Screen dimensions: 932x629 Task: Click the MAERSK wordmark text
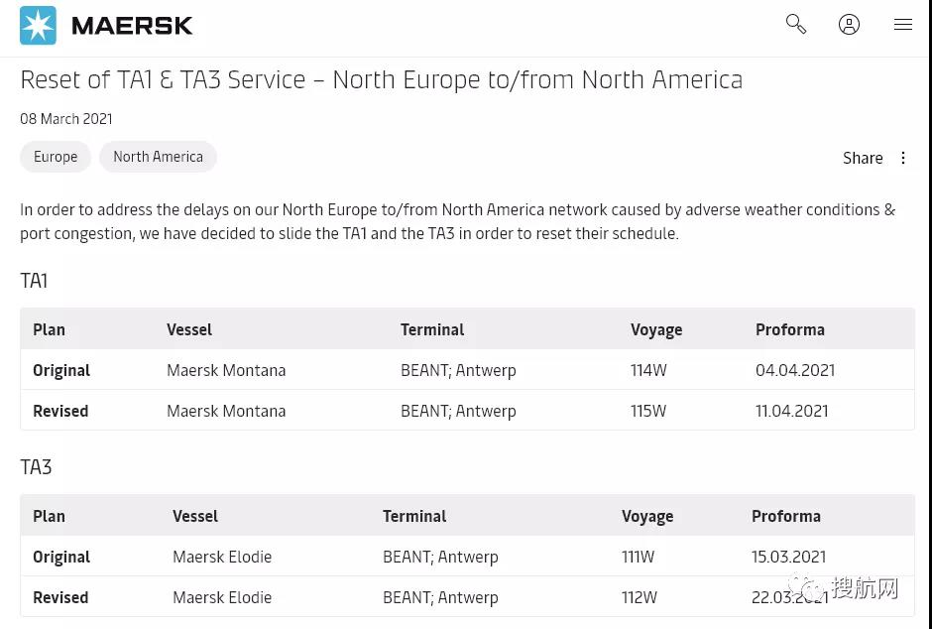(x=132, y=26)
